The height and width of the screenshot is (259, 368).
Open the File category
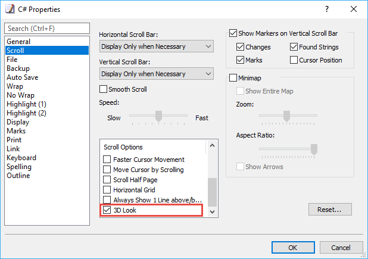pos(47,60)
